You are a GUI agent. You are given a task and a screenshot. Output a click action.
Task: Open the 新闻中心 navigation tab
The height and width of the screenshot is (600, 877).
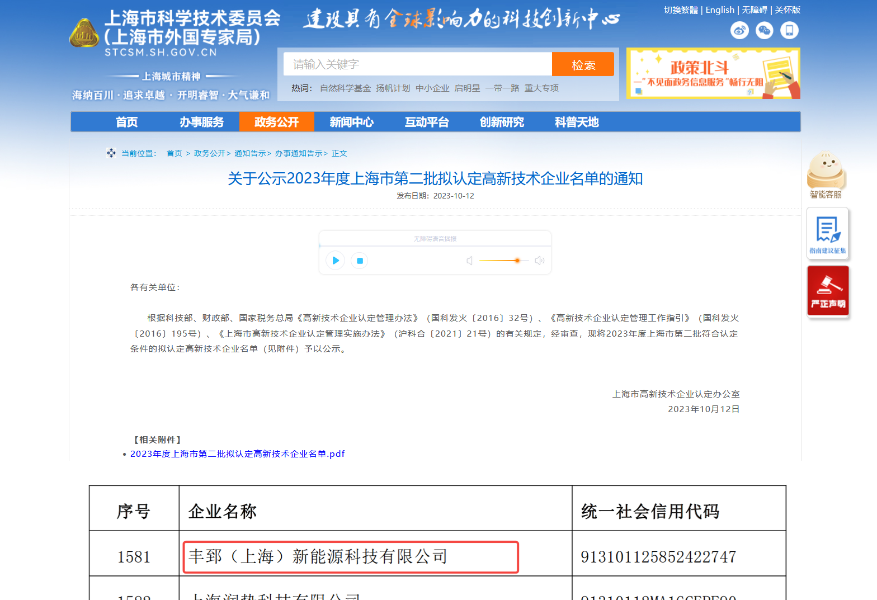click(x=351, y=122)
